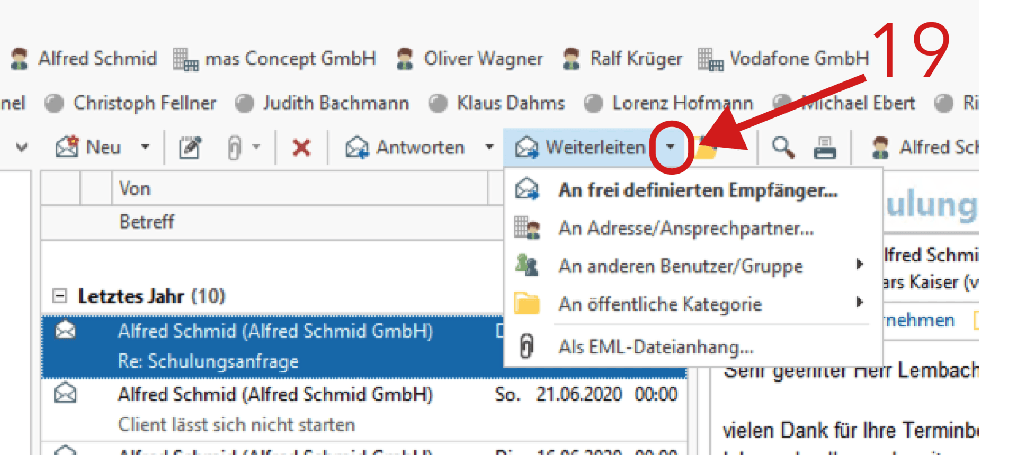
Task: Expand the chevron left of Neu
Action: pos(22,147)
